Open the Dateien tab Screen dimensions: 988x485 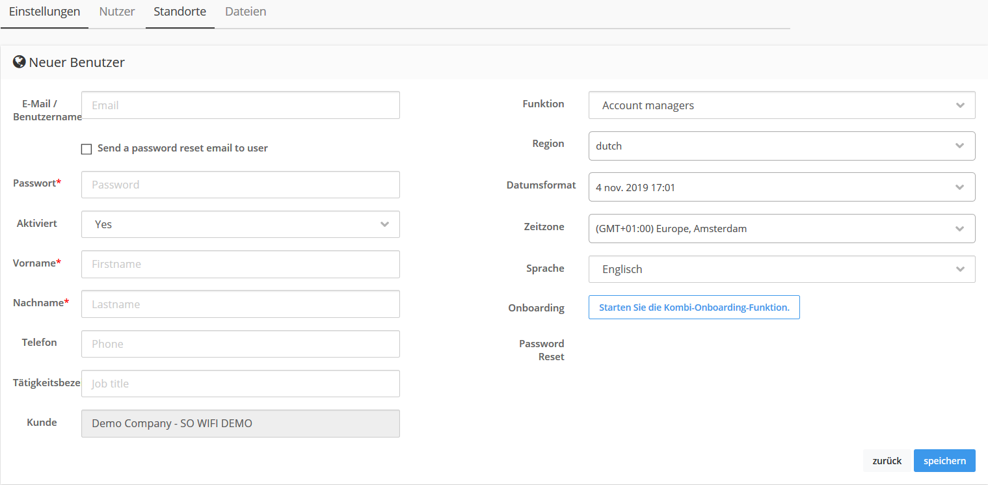click(x=245, y=12)
